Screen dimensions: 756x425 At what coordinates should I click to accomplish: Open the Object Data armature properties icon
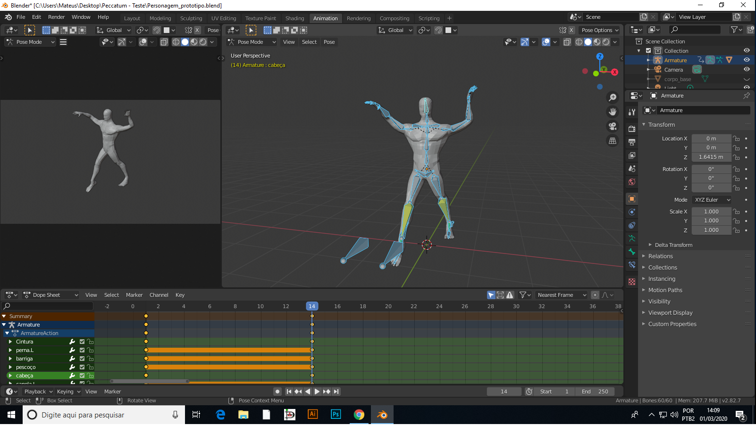click(x=632, y=238)
